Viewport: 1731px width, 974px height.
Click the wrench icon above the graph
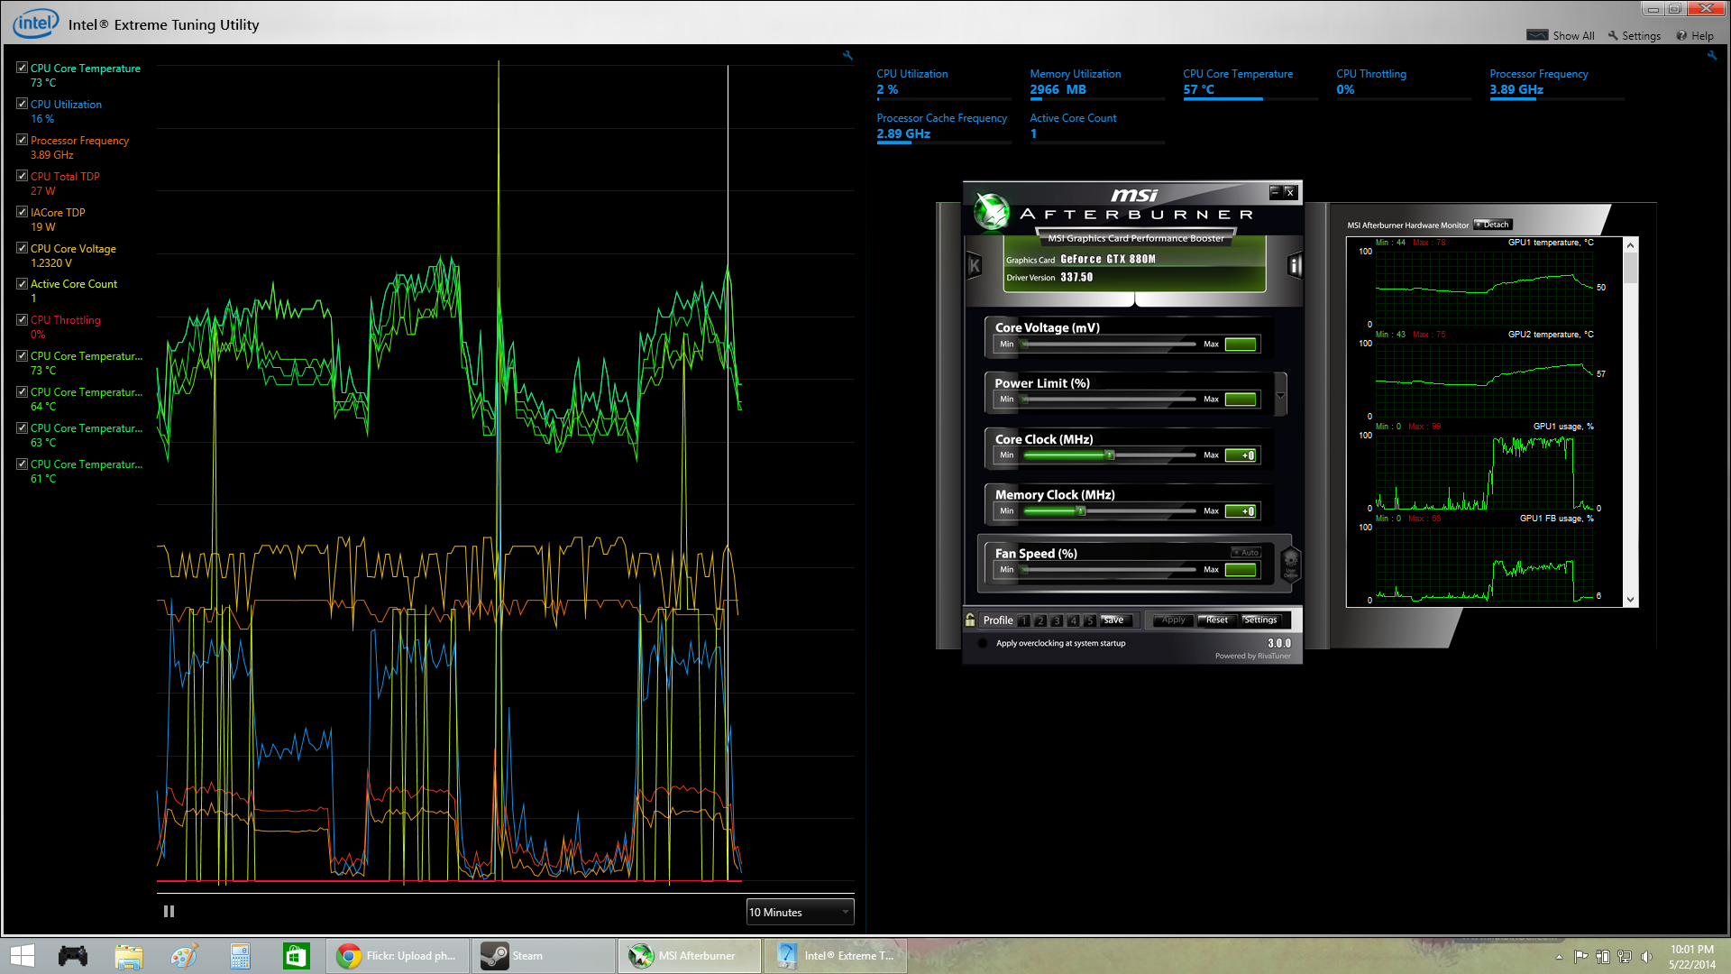pyautogui.click(x=847, y=56)
